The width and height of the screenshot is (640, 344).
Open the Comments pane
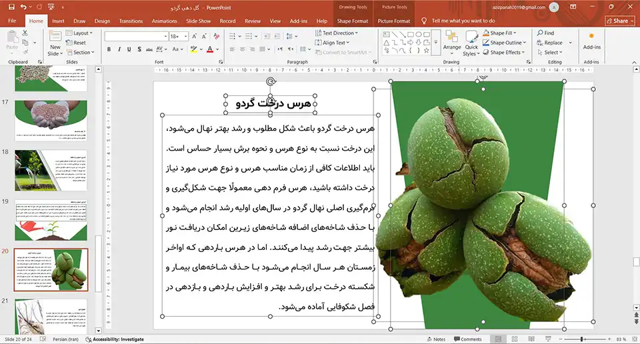[468, 339]
